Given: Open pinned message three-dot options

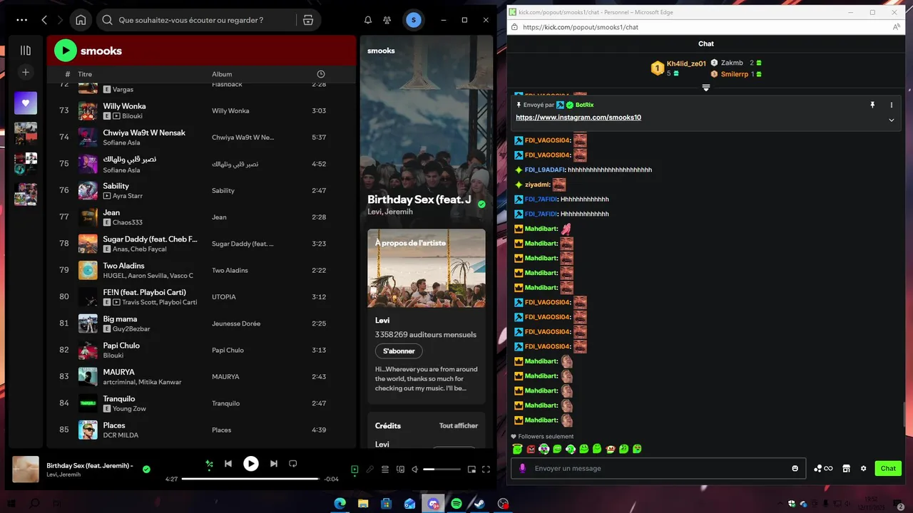Looking at the screenshot, I should click(x=892, y=105).
